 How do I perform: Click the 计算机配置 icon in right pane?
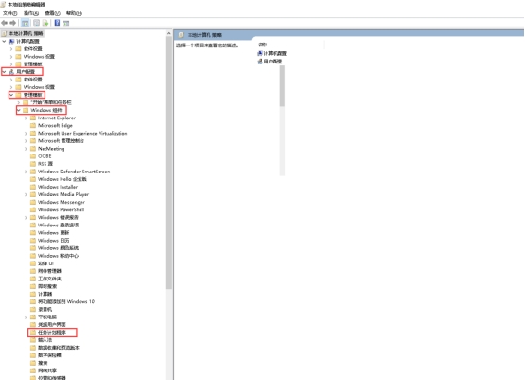pyautogui.click(x=260, y=54)
